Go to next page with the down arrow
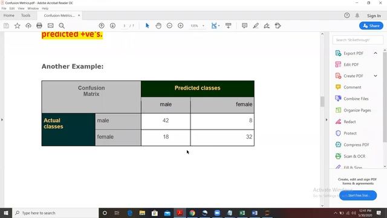The image size is (387, 218). pyautogui.click(x=112, y=25)
